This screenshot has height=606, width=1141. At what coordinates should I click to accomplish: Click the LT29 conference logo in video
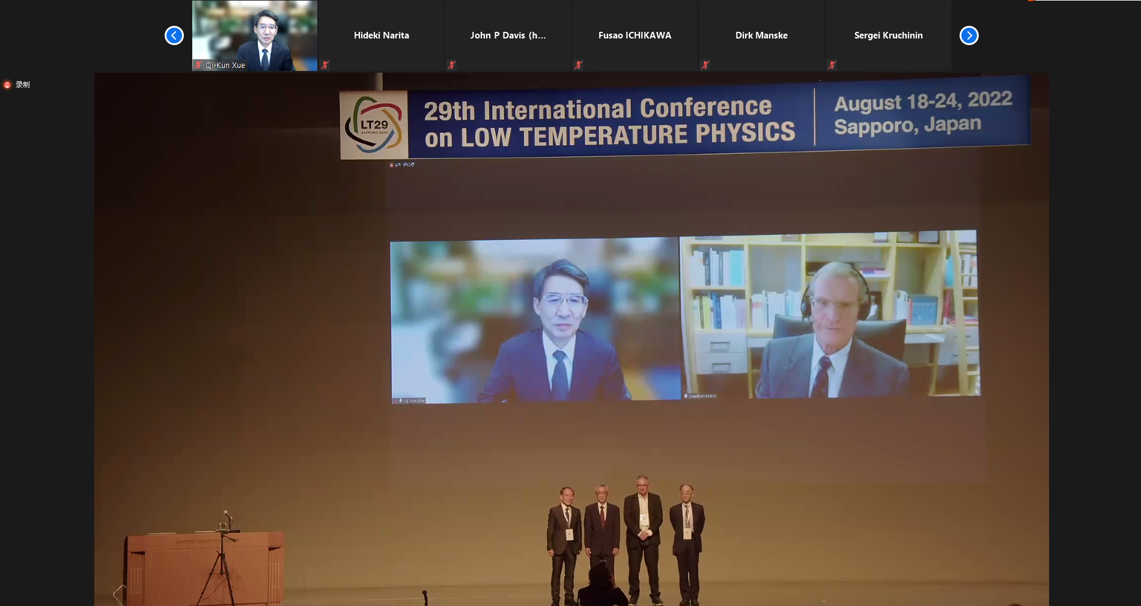[x=373, y=125]
